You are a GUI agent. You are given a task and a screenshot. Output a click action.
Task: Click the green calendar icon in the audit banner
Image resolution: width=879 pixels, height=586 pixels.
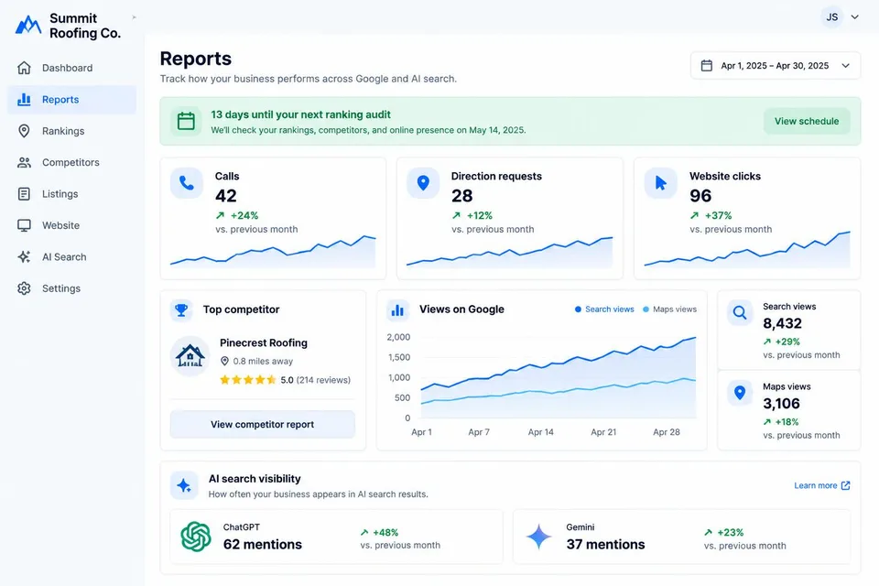coord(186,121)
